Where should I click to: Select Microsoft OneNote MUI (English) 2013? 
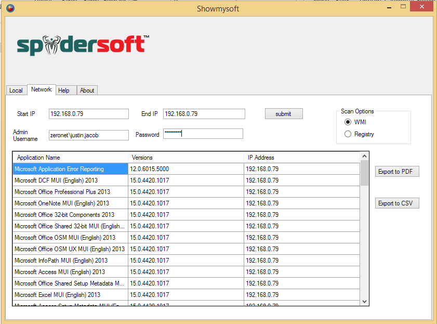point(70,203)
